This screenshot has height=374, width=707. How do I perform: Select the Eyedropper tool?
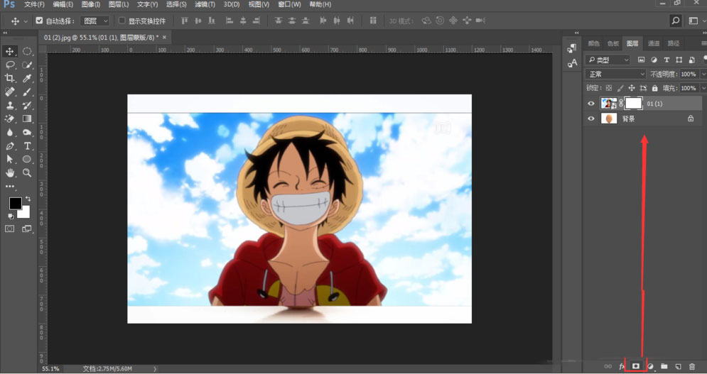pyautogui.click(x=27, y=78)
